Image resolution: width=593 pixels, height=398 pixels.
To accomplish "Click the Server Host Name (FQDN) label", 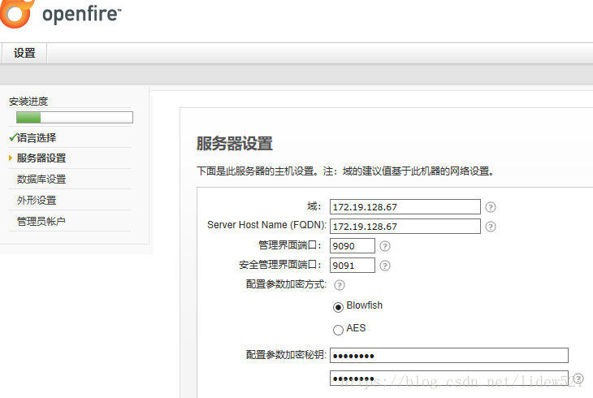I will (266, 225).
